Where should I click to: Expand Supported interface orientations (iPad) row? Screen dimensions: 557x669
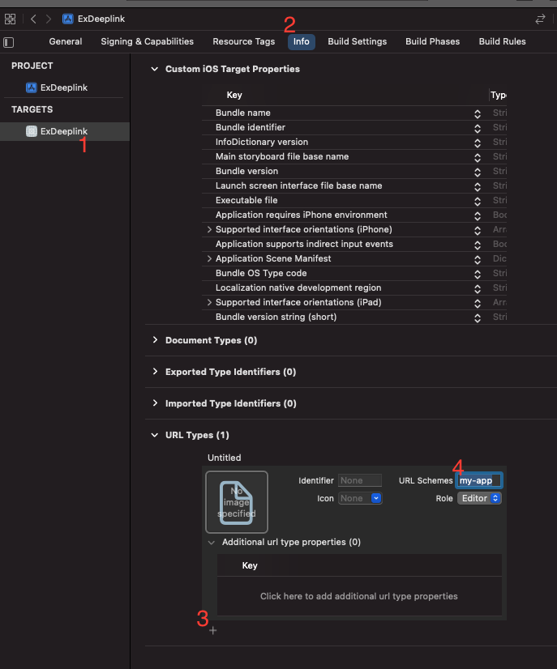click(209, 302)
